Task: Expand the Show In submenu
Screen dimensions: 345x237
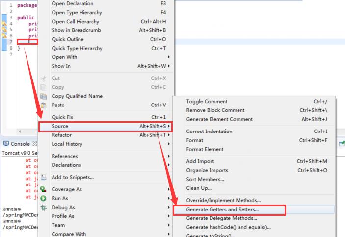Action: (169, 66)
